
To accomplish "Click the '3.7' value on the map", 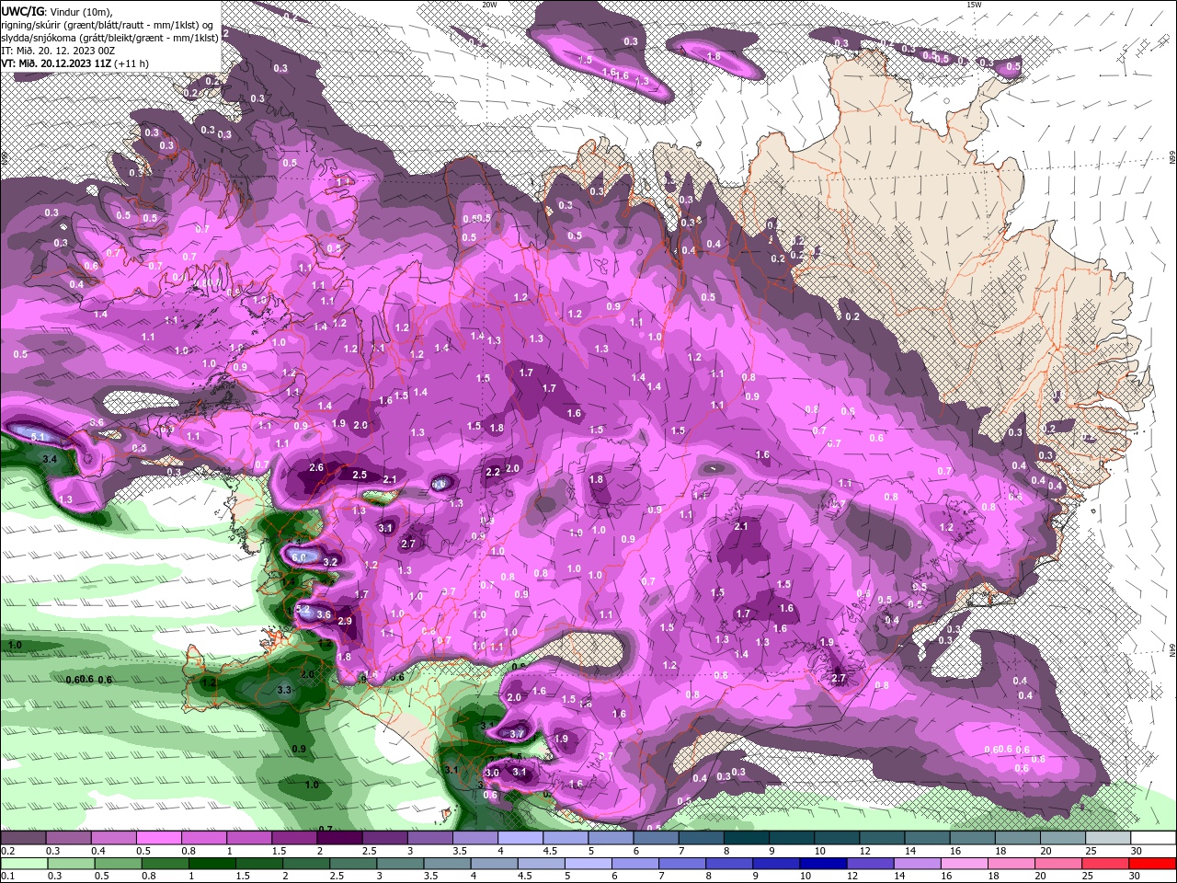I will point(517,734).
